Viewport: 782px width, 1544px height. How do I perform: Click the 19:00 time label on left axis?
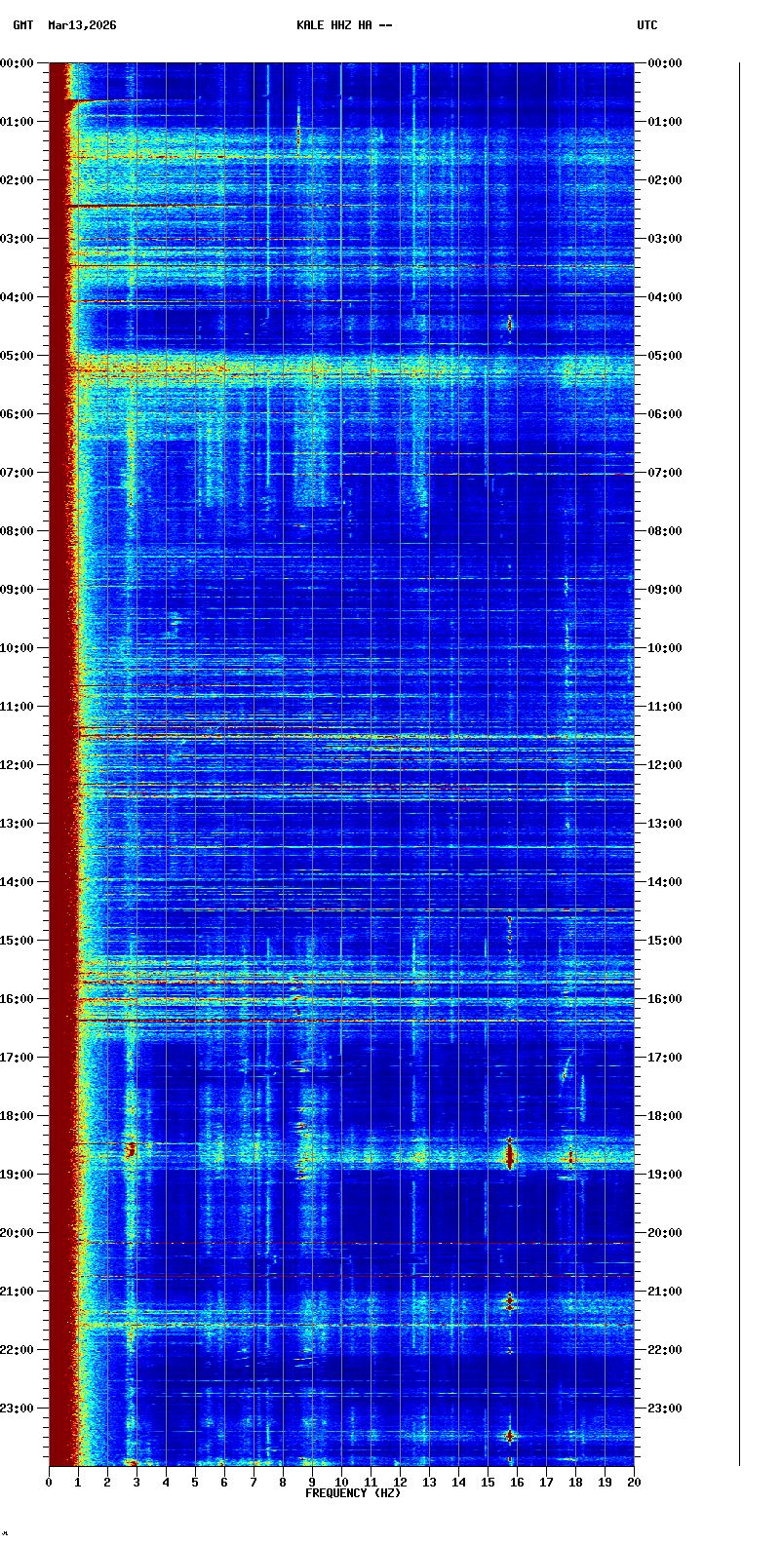coord(18,1175)
